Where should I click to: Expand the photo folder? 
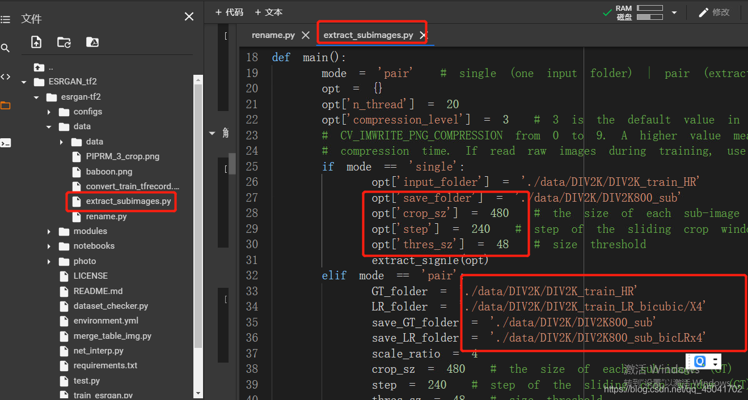point(49,261)
